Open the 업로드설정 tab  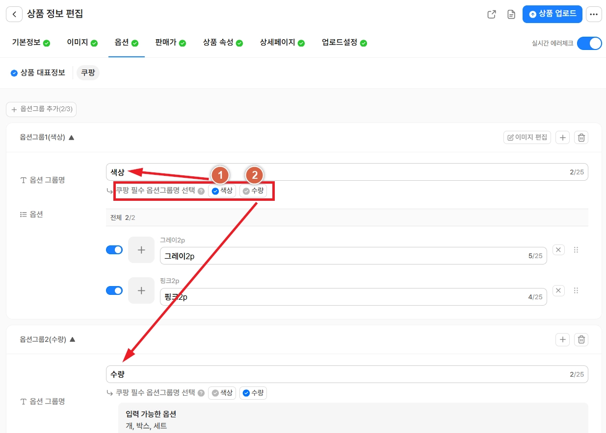(x=344, y=43)
